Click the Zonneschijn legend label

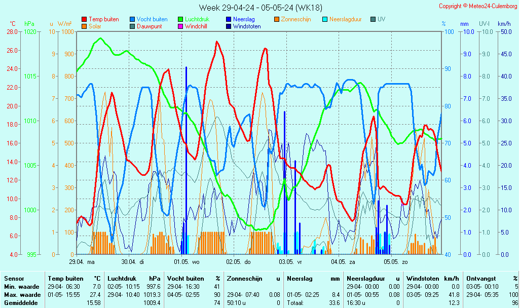coord(296,19)
